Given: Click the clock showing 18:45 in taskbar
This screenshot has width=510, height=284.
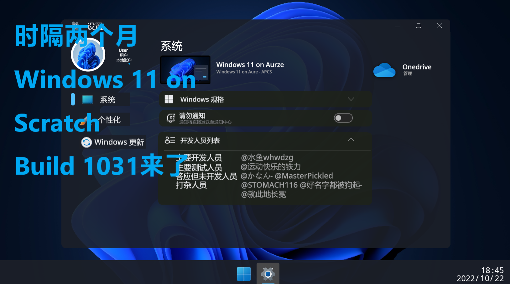Looking at the screenshot, I should tap(493, 270).
